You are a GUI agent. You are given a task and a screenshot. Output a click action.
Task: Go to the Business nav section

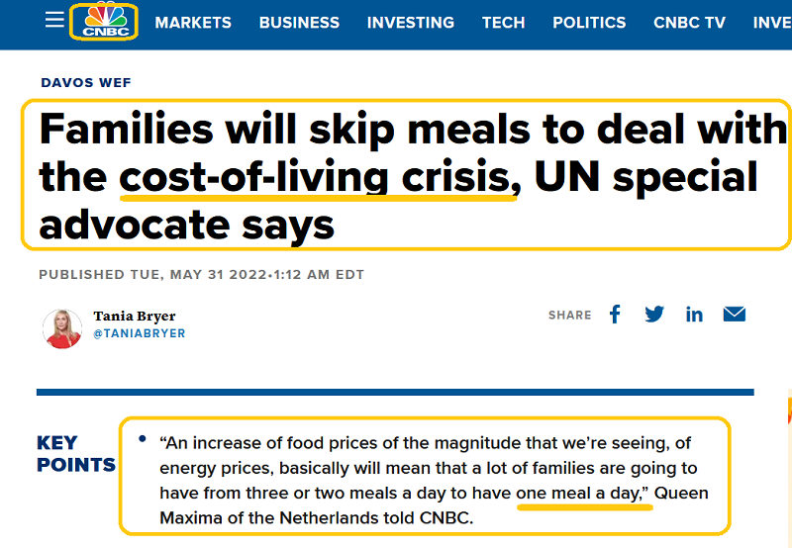299,23
